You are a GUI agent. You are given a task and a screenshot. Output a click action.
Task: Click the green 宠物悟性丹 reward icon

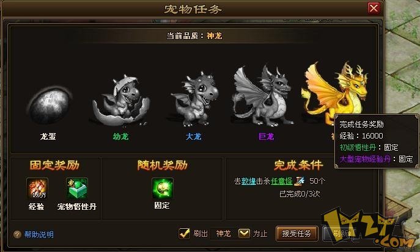pos(77,189)
